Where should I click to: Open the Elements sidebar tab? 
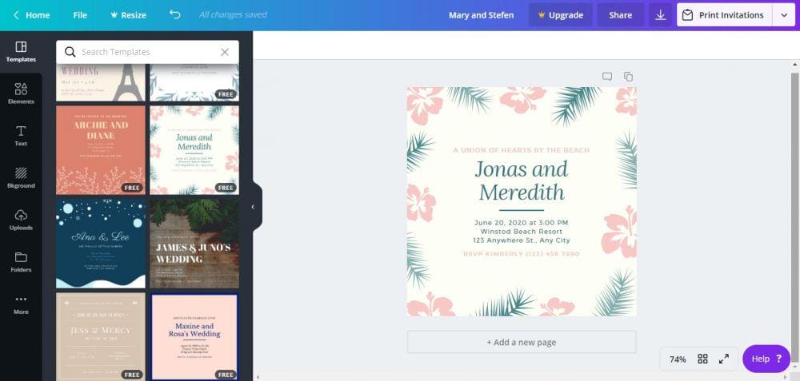pyautogui.click(x=21, y=94)
